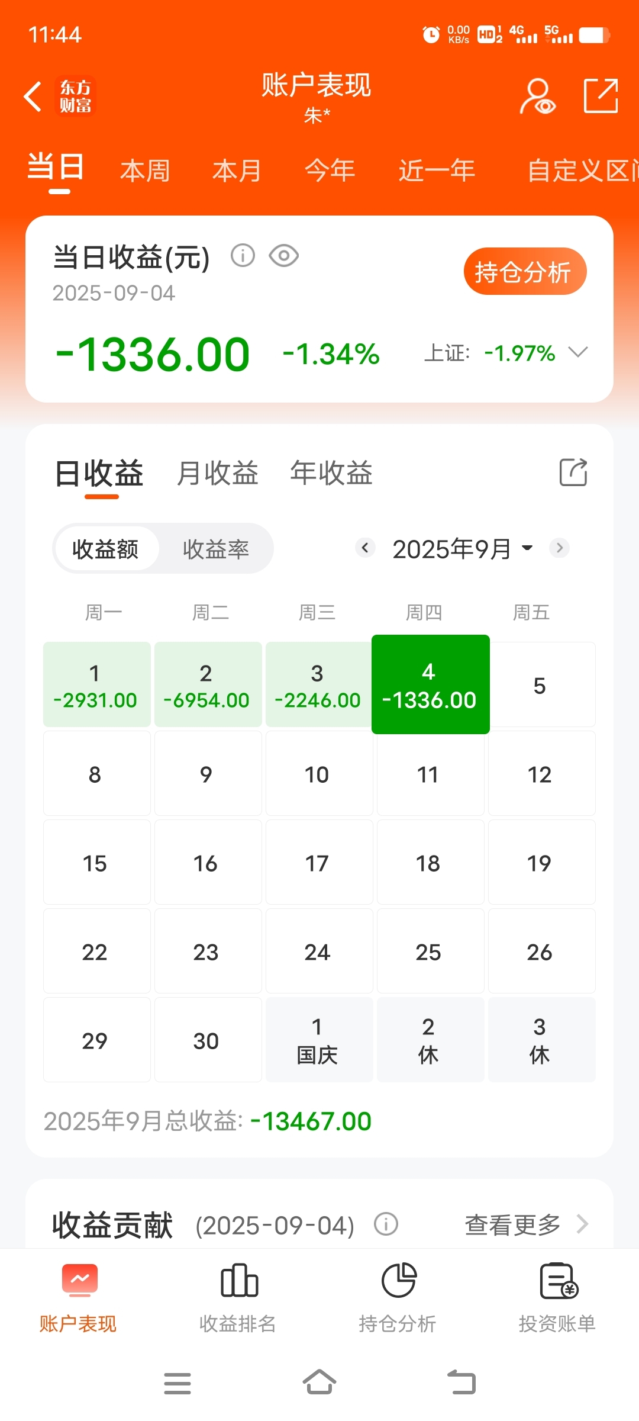Select 收益额 toggle option

coord(105,549)
